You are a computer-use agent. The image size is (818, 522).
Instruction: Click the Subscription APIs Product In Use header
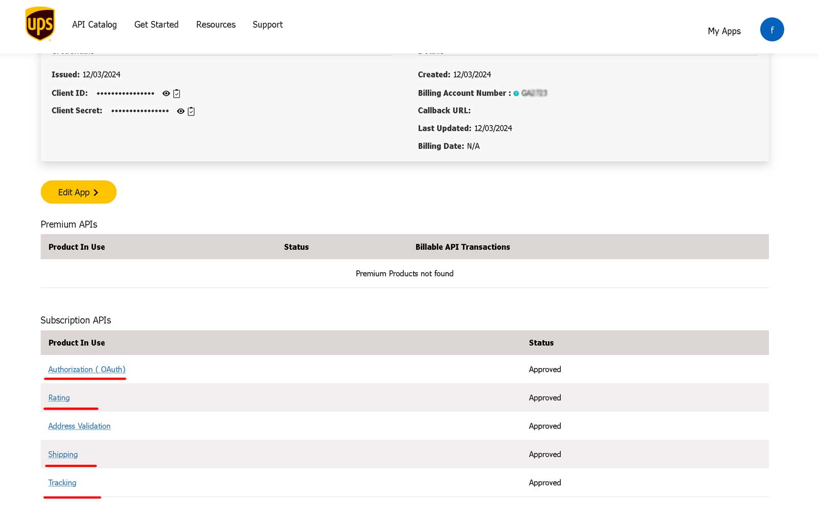click(x=77, y=343)
